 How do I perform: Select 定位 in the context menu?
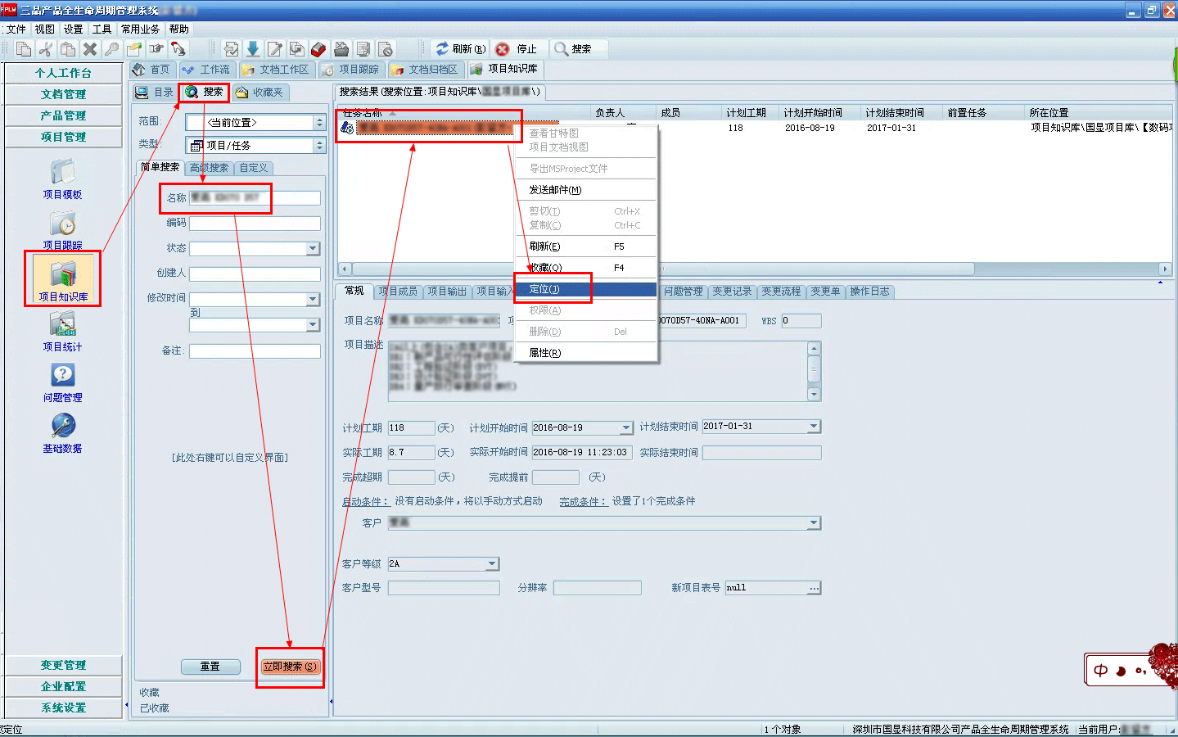click(x=544, y=289)
